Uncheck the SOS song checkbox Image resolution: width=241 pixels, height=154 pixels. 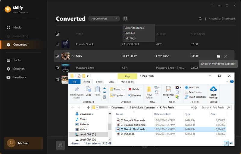point(57,56)
